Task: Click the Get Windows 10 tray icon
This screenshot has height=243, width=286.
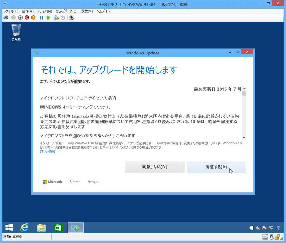Action: pos(251,228)
